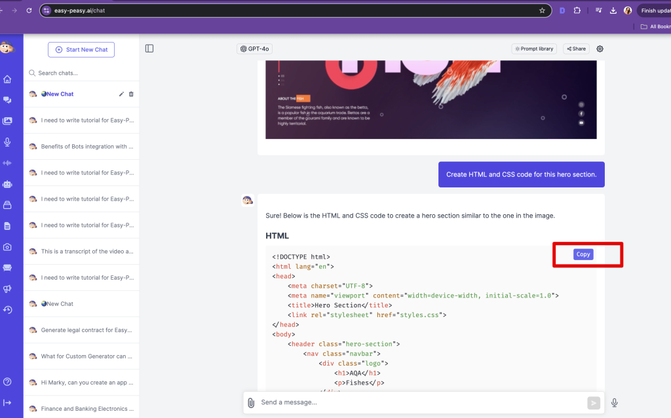Image resolution: width=671 pixels, height=418 pixels.
Task: Delete the New Chat with trash icon
Action: click(131, 94)
